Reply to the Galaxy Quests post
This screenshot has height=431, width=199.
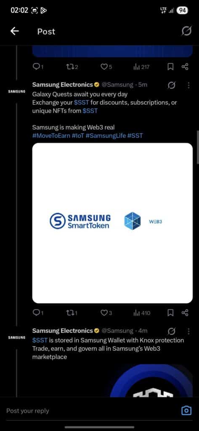point(38,313)
